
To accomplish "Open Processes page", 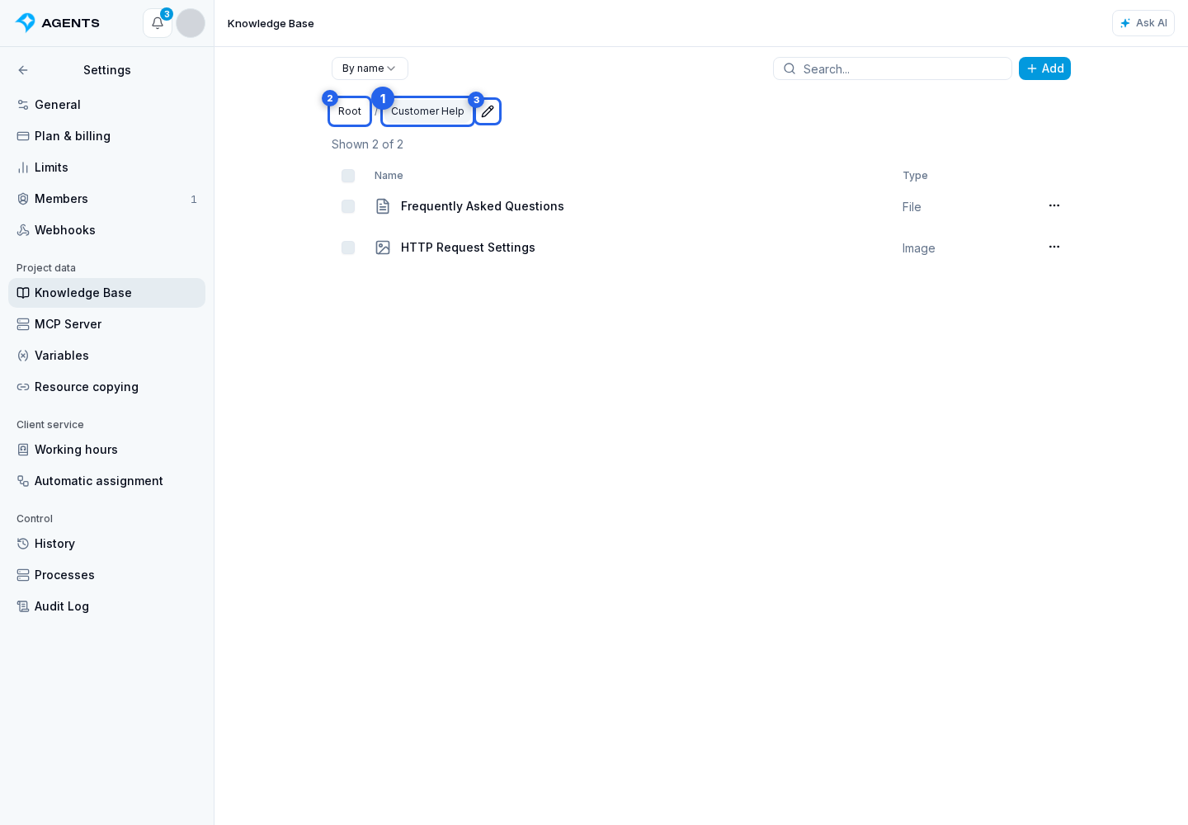I will [106, 575].
